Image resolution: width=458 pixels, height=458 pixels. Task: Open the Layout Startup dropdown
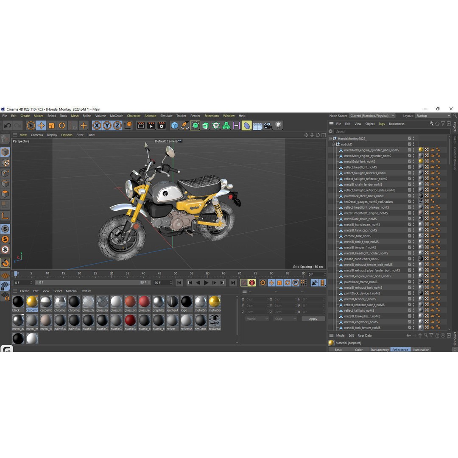click(433, 116)
